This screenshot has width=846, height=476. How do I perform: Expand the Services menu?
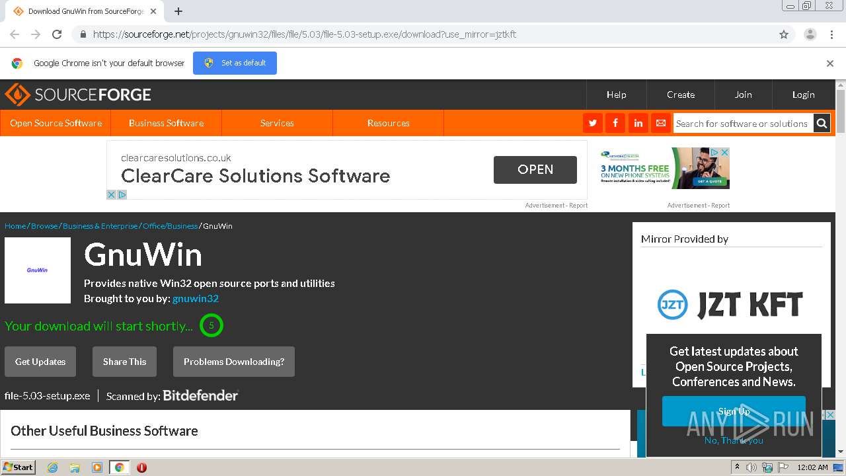277,123
